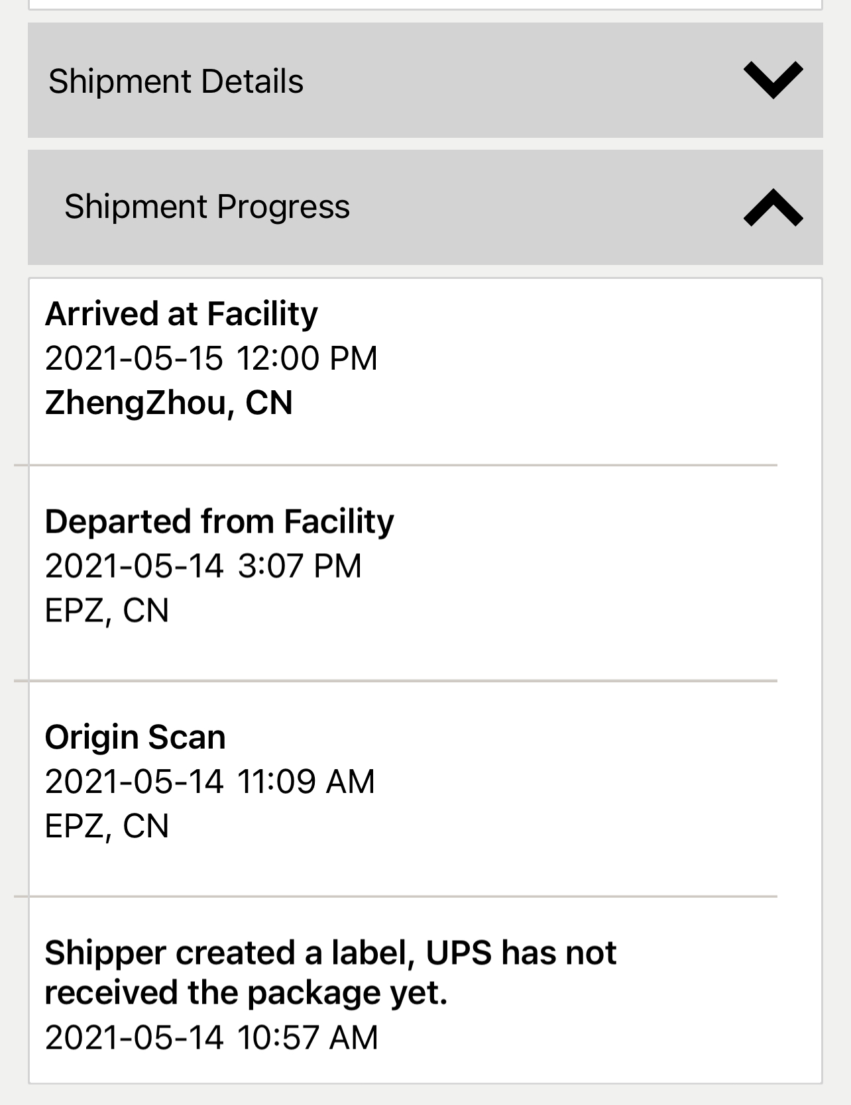The height and width of the screenshot is (1105, 851).
Task: Collapse Shipment Progress using the up chevron
Action: 773,207
